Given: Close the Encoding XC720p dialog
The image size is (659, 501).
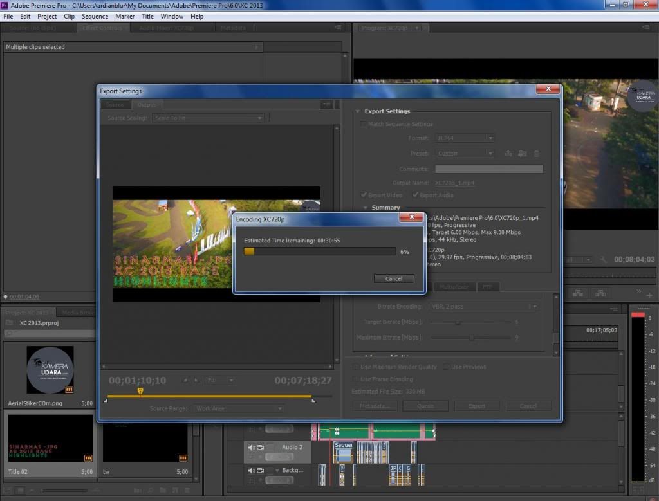Looking at the screenshot, I should pos(411,217).
